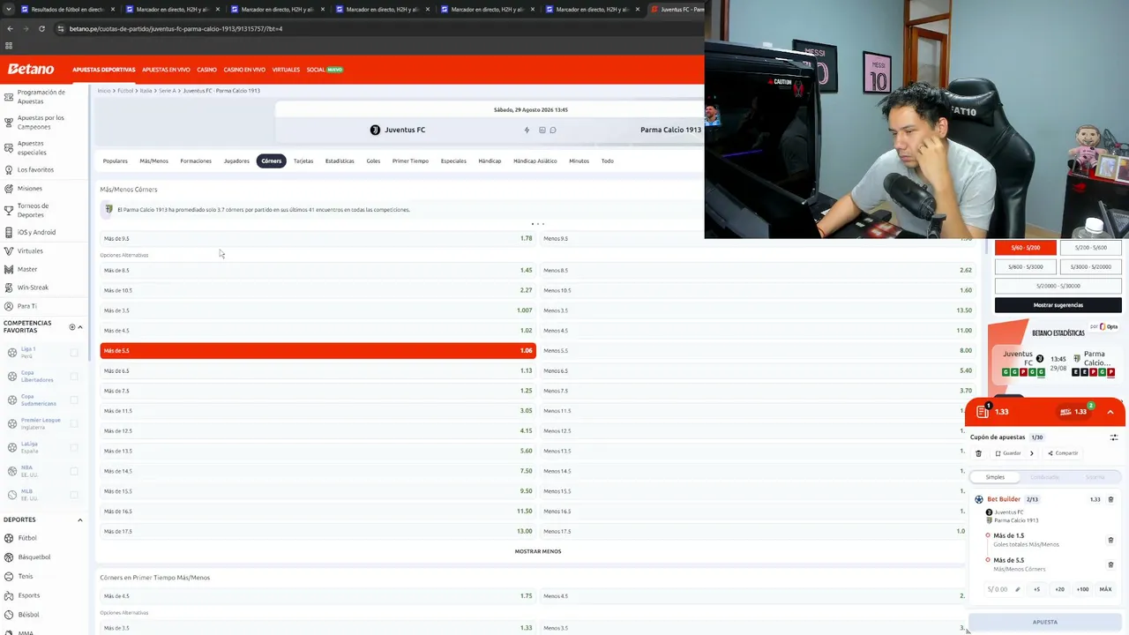Tick the Copa Sudamericana checkbox
Viewport: 1129px width, 635px height.
[x=74, y=400]
